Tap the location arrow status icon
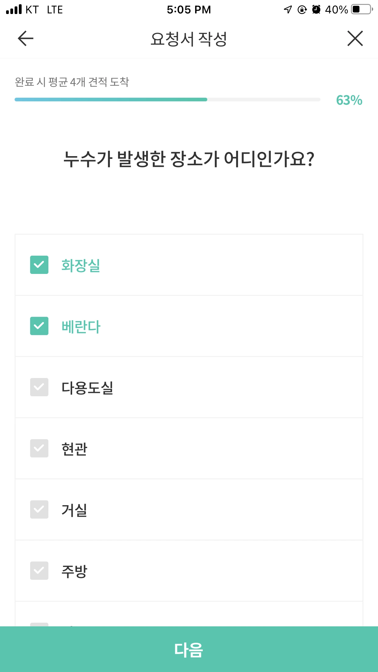The image size is (378, 672). [x=288, y=9]
